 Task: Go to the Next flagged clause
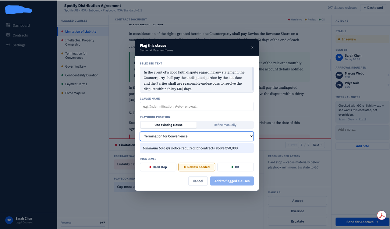point(318,145)
